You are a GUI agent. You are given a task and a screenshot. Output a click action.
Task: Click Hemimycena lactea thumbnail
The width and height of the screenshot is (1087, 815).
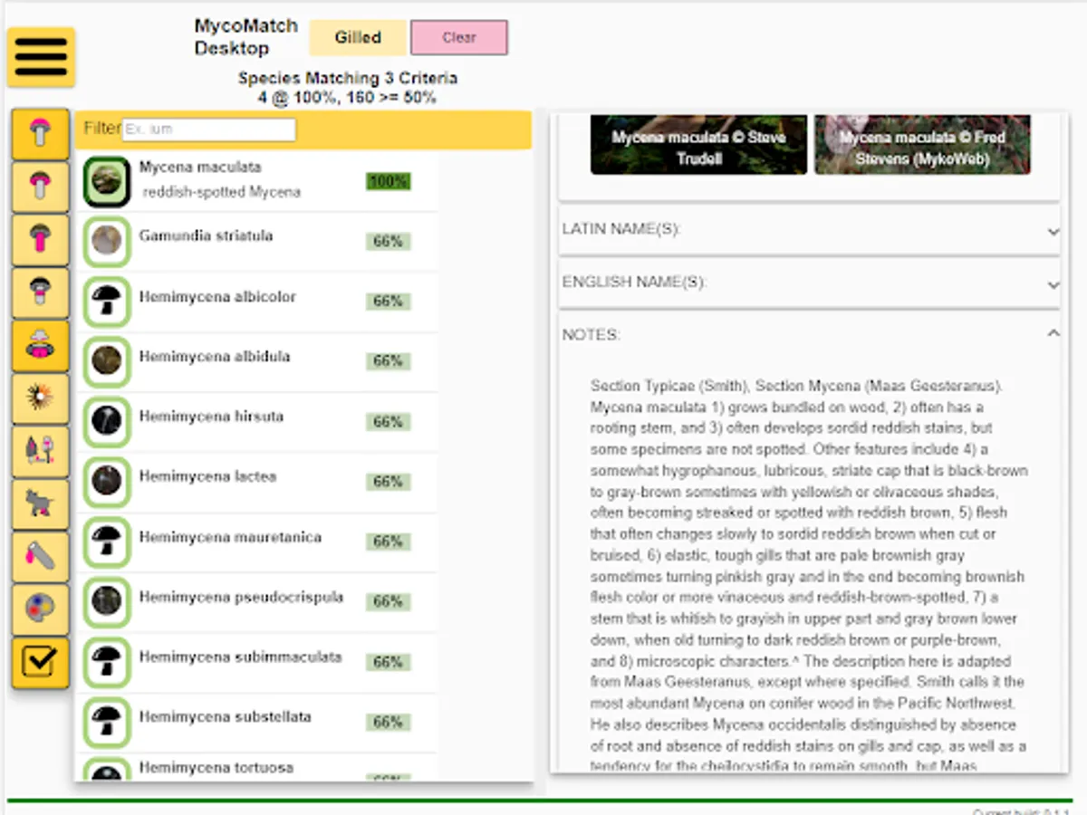[107, 481]
